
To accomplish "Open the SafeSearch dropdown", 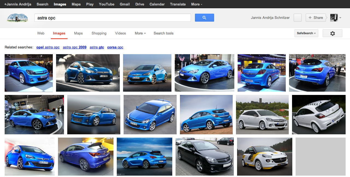I will [306, 33].
